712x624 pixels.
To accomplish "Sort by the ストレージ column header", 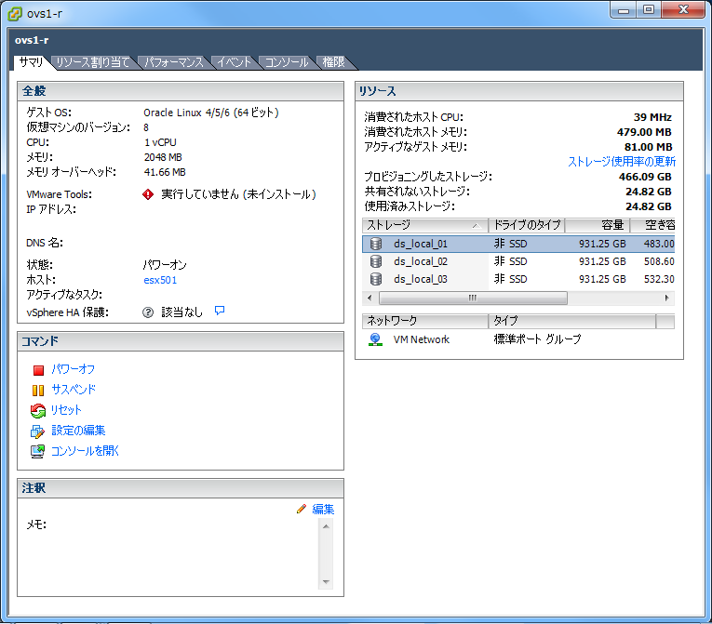I will 425,225.
